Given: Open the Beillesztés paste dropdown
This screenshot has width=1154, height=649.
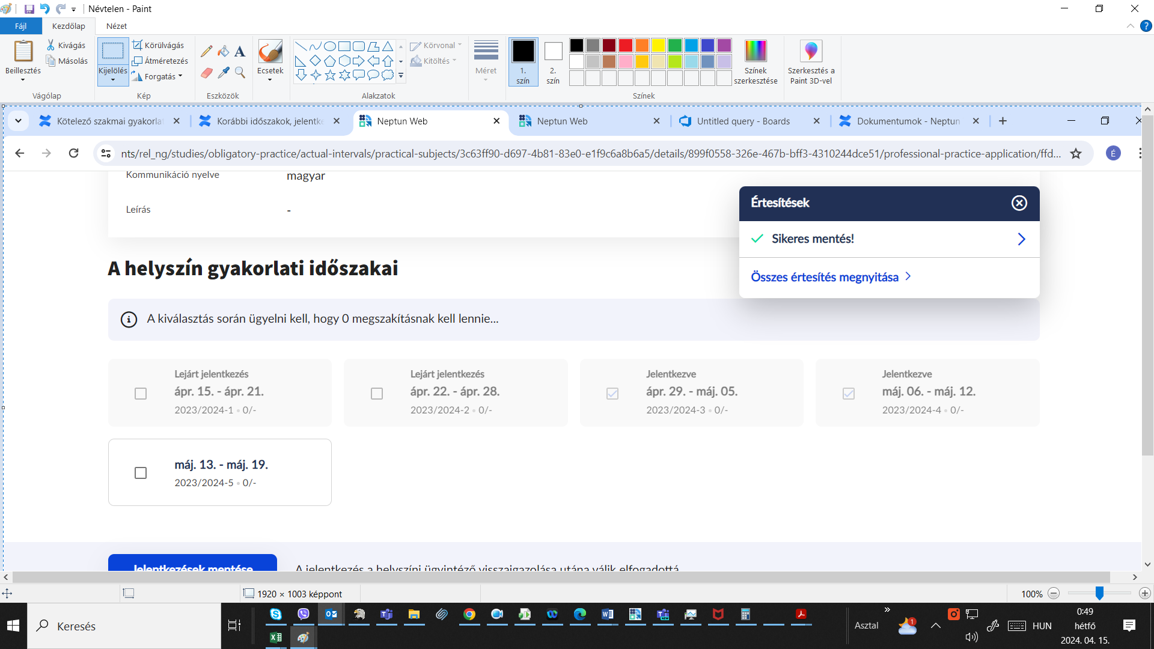Looking at the screenshot, I should pyautogui.click(x=23, y=80).
